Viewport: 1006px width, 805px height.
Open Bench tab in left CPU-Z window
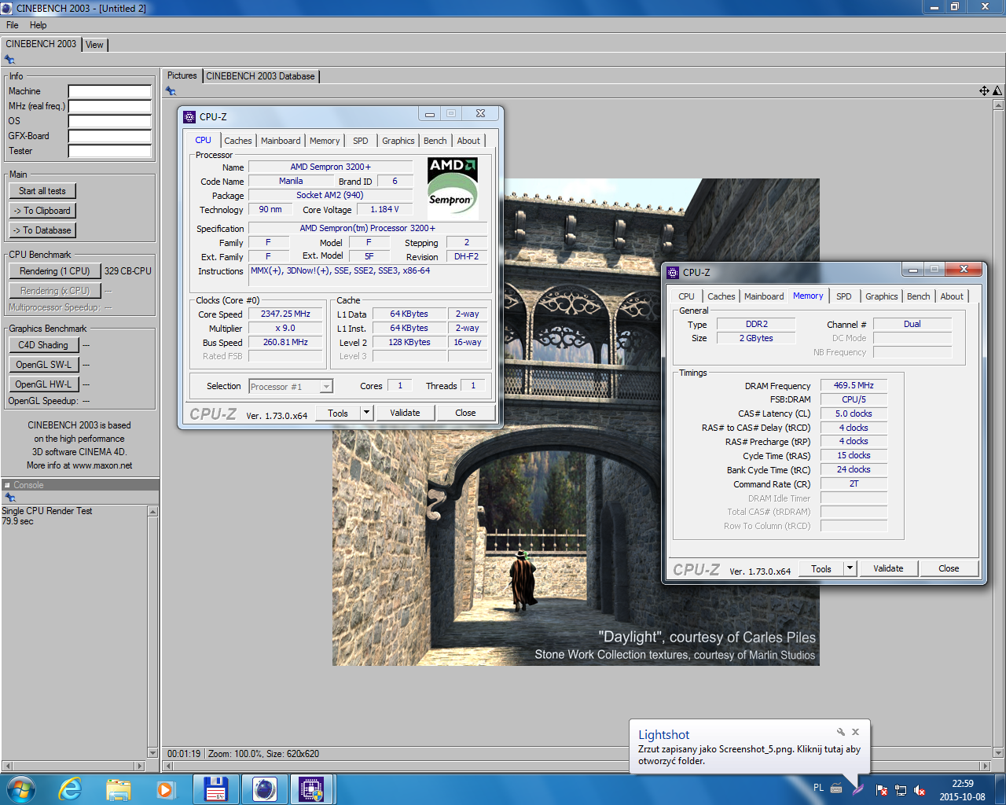pos(435,141)
